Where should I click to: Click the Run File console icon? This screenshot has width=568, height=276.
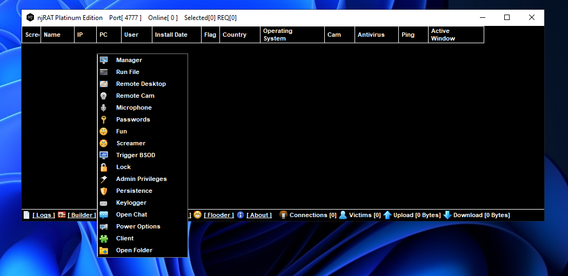(104, 72)
